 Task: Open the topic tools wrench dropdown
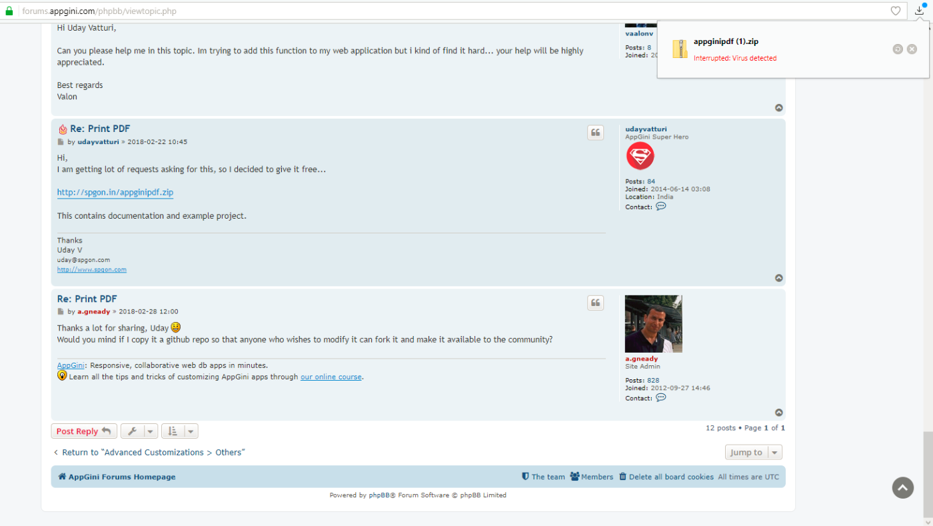[139, 431]
